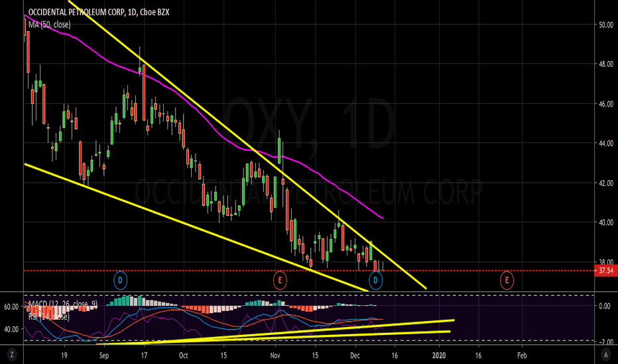
Task: Click the 48.00 price axis label
Action: point(606,64)
